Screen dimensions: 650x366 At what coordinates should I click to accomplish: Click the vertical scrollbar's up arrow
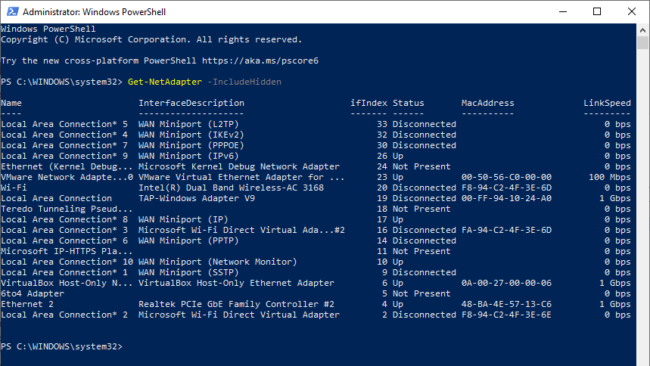click(644, 29)
